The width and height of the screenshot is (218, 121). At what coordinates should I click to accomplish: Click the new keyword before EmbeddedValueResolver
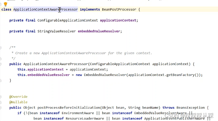point(79,75)
